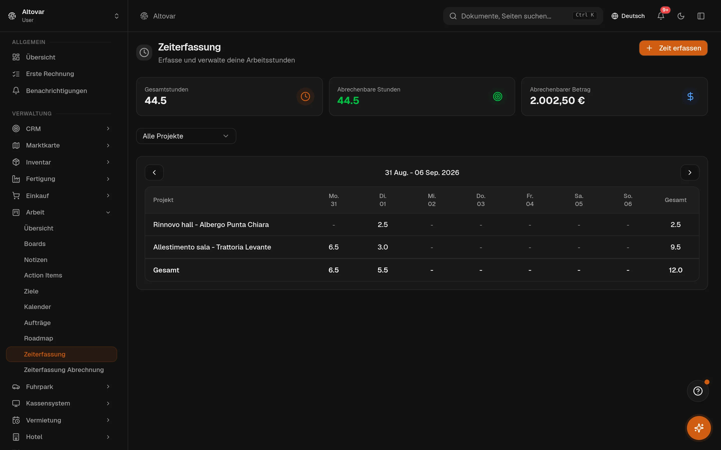The height and width of the screenshot is (450, 721).
Task: Click the Zeit erfassen button
Action: tap(673, 48)
